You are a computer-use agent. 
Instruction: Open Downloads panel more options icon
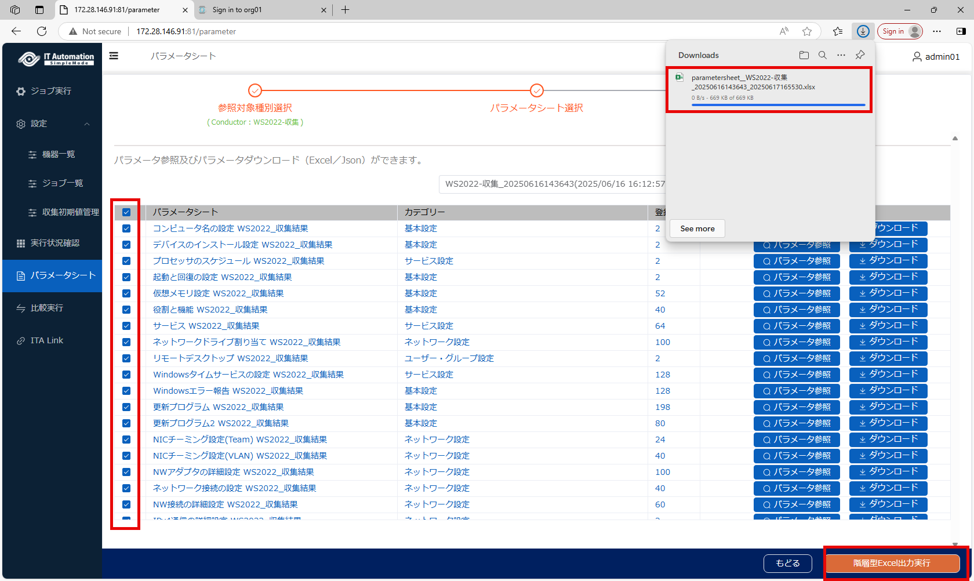pos(841,55)
